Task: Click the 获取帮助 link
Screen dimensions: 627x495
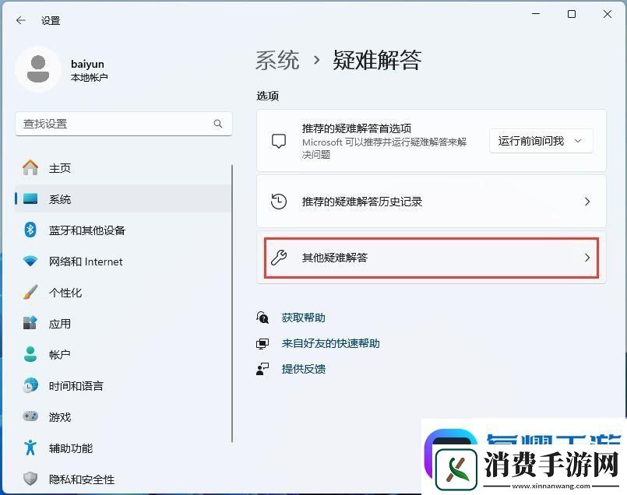Action: pos(304,318)
